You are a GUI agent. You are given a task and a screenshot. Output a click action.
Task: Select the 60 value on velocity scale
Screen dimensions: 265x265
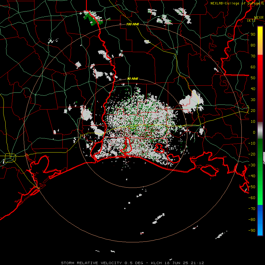253,67
